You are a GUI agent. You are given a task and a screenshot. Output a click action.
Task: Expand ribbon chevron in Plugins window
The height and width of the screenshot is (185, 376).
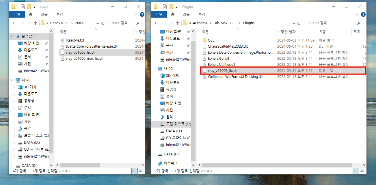tap(358, 14)
